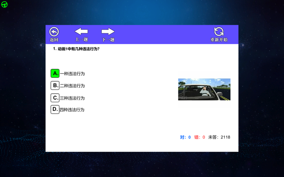The height and width of the screenshot is (177, 284).
Task: Mark answer option D box
Action: click(55, 109)
